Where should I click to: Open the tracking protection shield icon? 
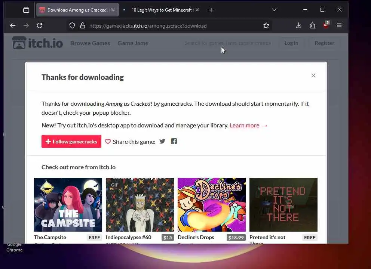(x=72, y=25)
